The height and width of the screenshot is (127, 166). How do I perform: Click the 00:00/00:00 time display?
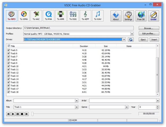click(149, 114)
